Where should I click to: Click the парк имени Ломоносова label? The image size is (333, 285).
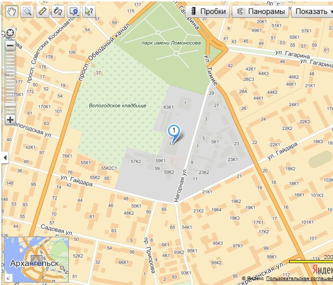pyautogui.click(x=171, y=43)
